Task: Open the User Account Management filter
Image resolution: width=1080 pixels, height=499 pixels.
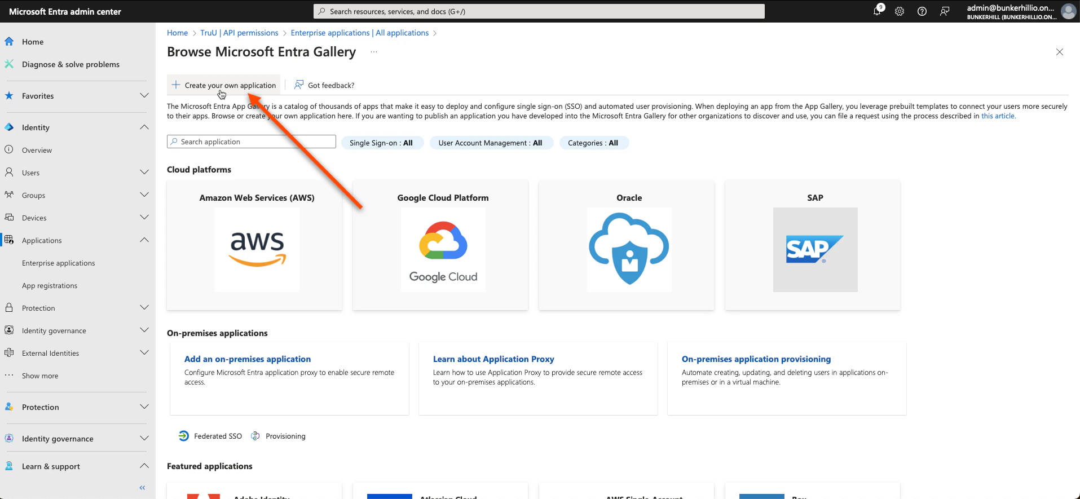Action: pos(491,143)
